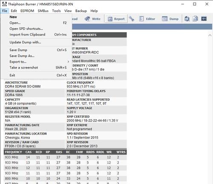
Task: Click the Cheongju, Korea value
Action: [x=17, y=138]
